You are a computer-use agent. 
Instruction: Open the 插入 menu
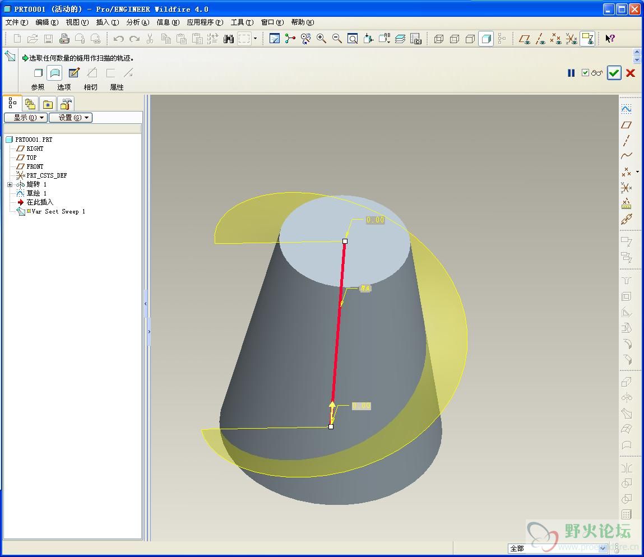(x=107, y=22)
